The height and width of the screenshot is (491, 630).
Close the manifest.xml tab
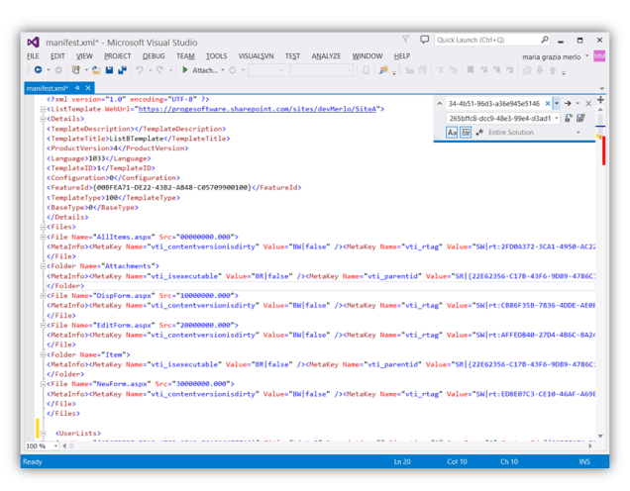pyautogui.click(x=88, y=88)
